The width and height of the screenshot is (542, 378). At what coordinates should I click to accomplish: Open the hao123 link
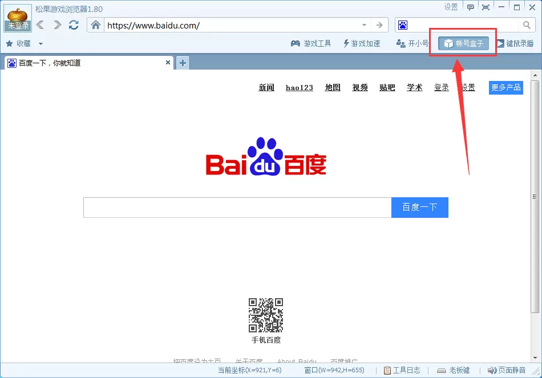coord(300,88)
